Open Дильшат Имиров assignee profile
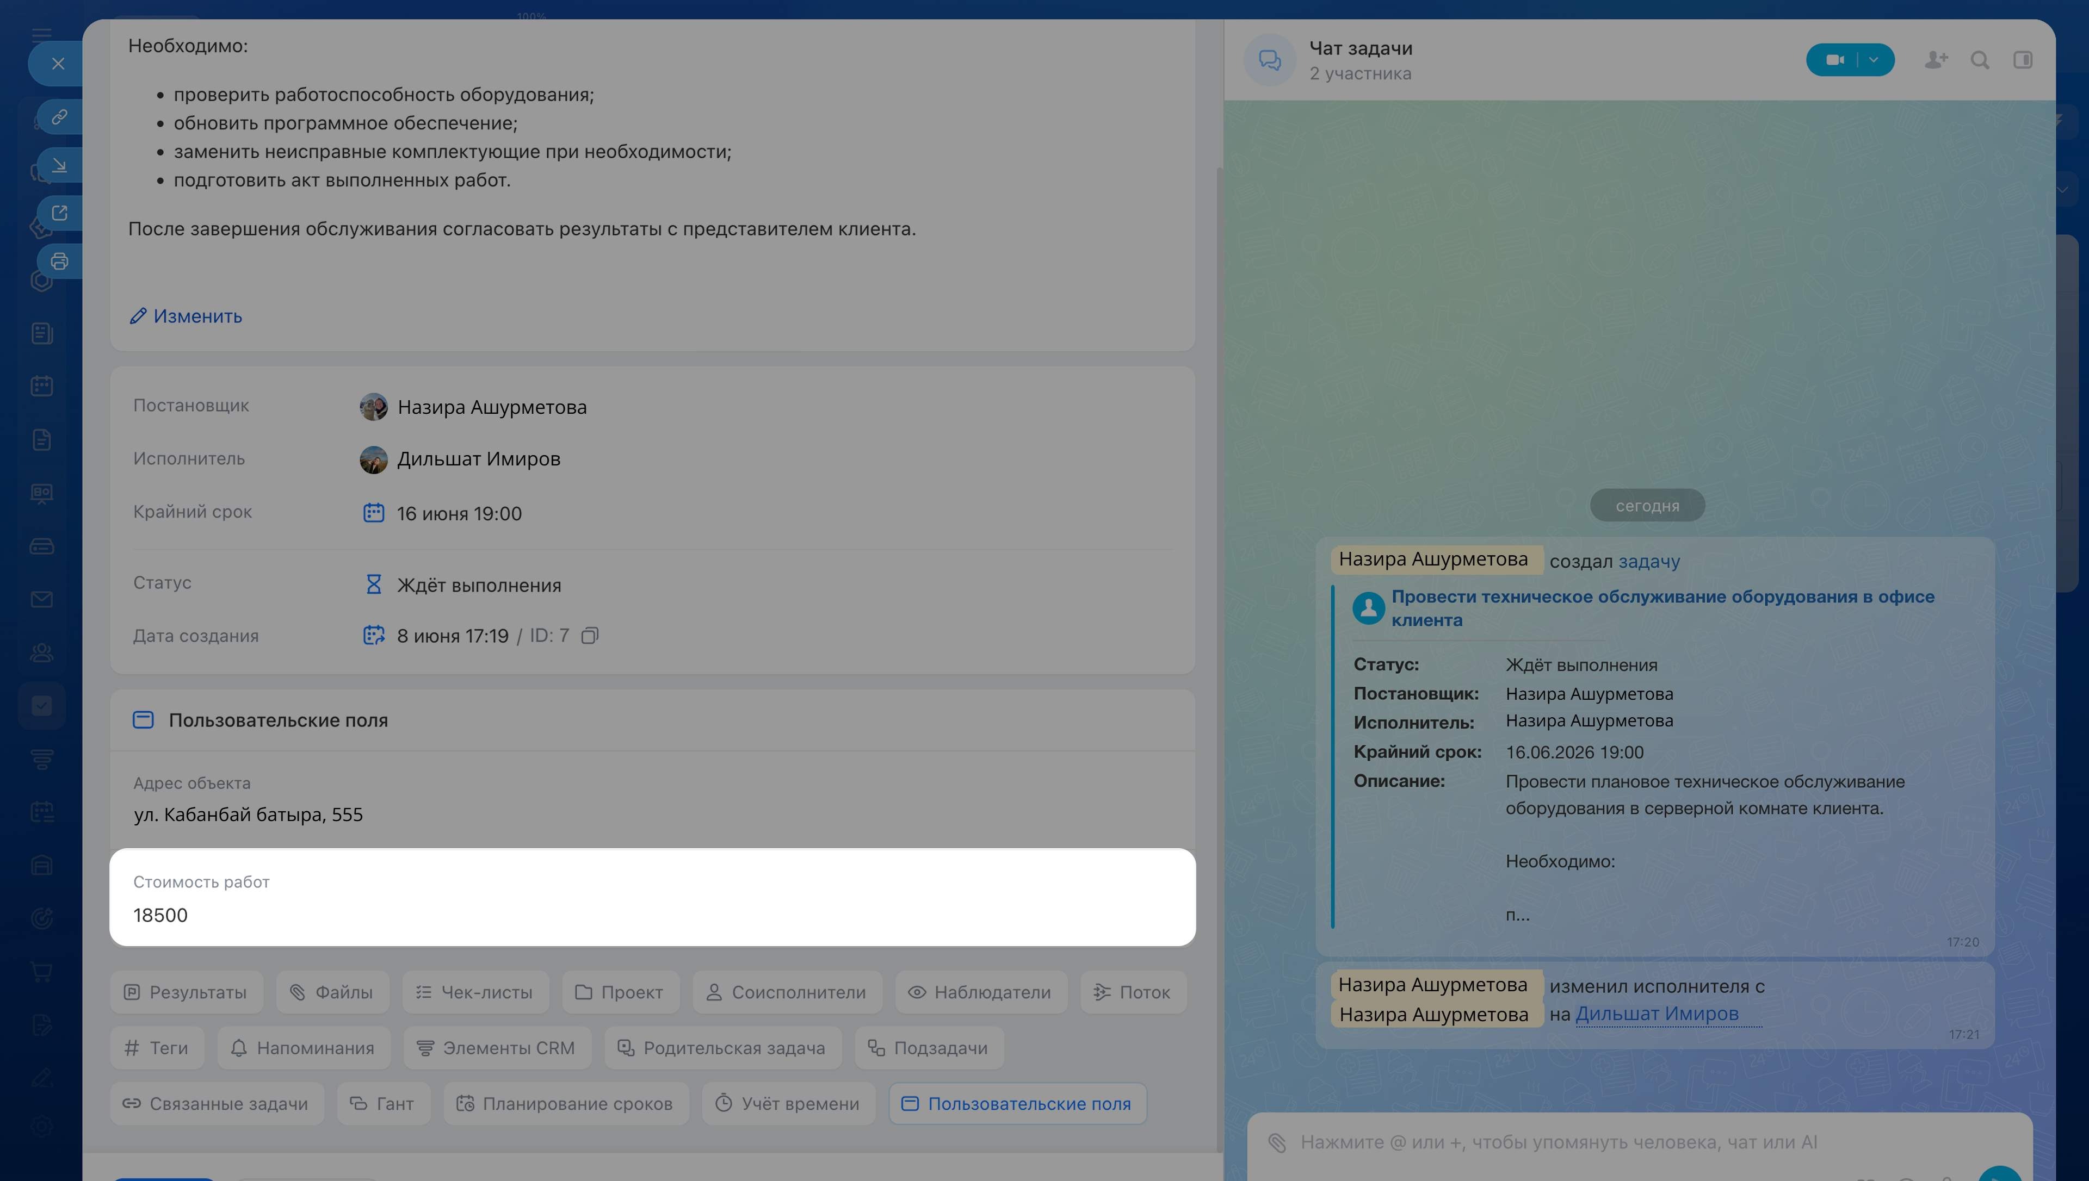The height and width of the screenshot is (1181, 2089). pyautogui.click(x=479, y=459)
